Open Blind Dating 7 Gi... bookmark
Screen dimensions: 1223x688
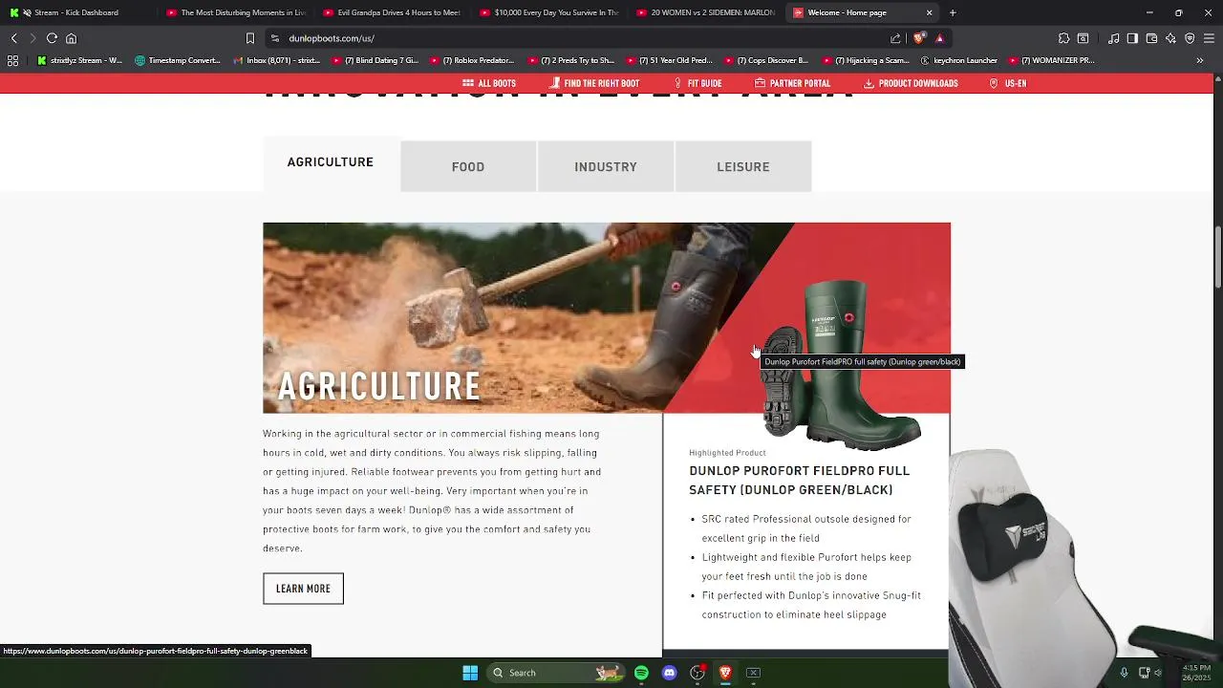point(375,60)
